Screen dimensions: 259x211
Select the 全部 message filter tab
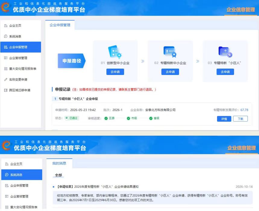pos(58,175)
